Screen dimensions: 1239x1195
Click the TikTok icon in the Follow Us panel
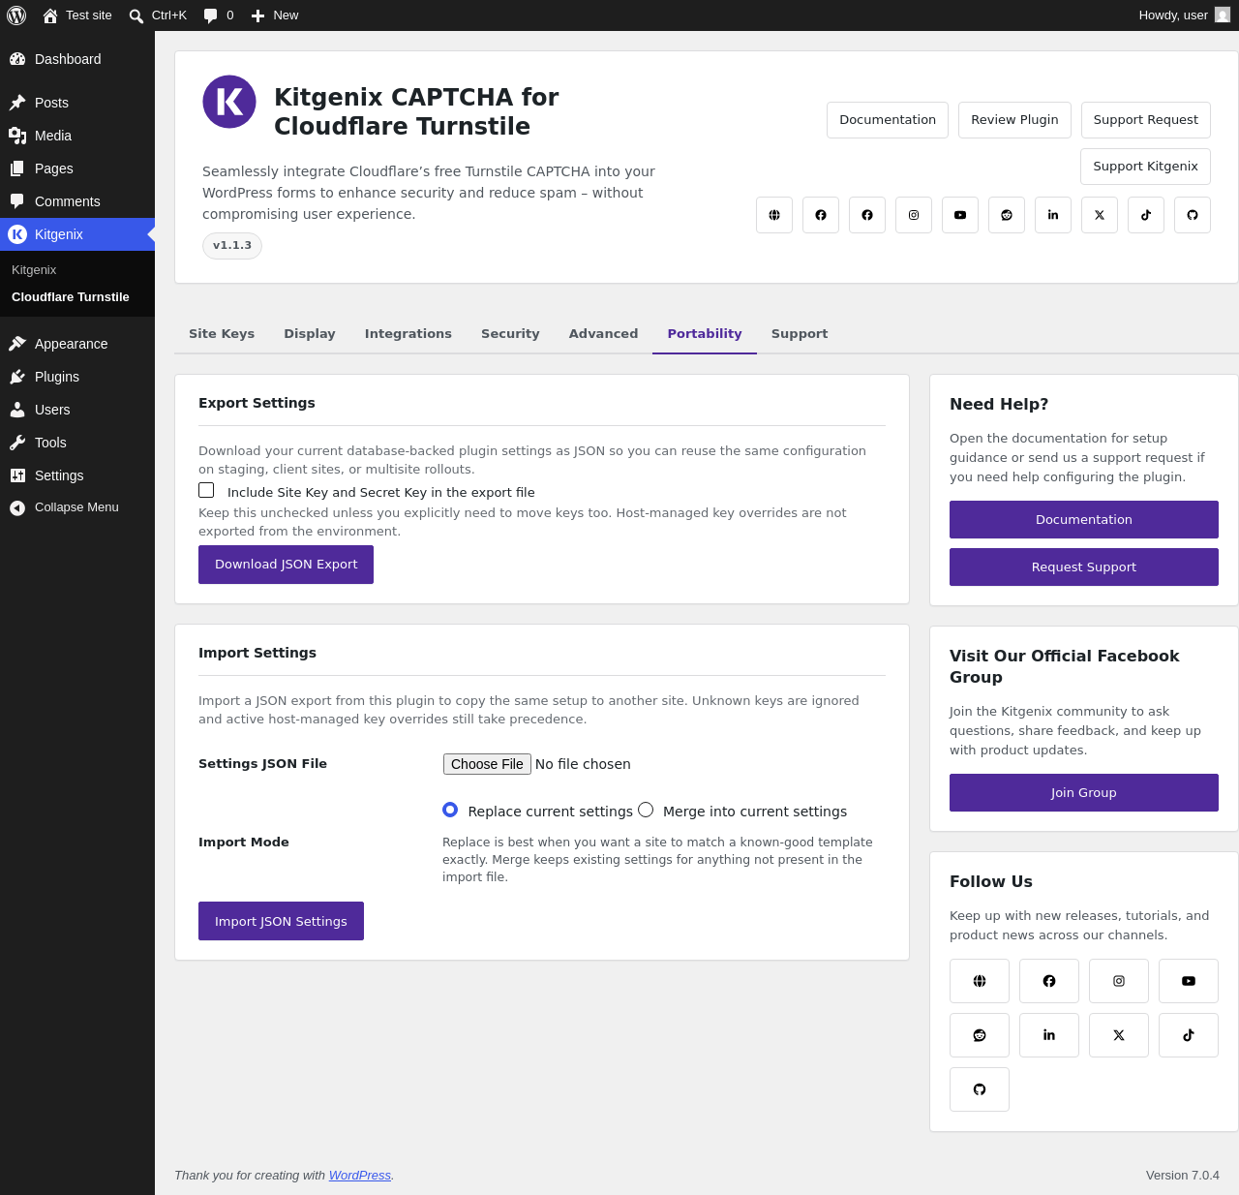1189,1035
